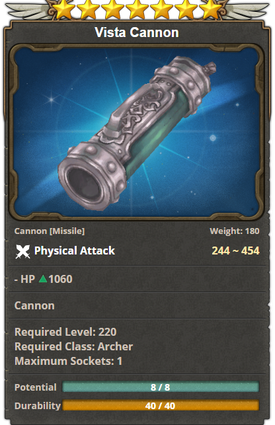
Task: Click the teal Potential bar
Action: [161, 387]
